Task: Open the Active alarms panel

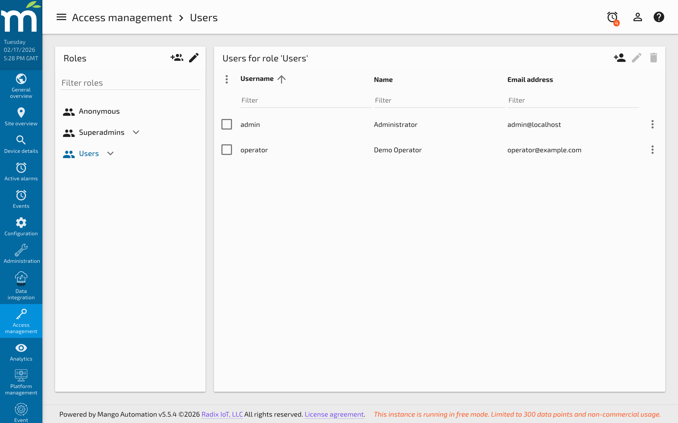Action: (x=21, y=171)
